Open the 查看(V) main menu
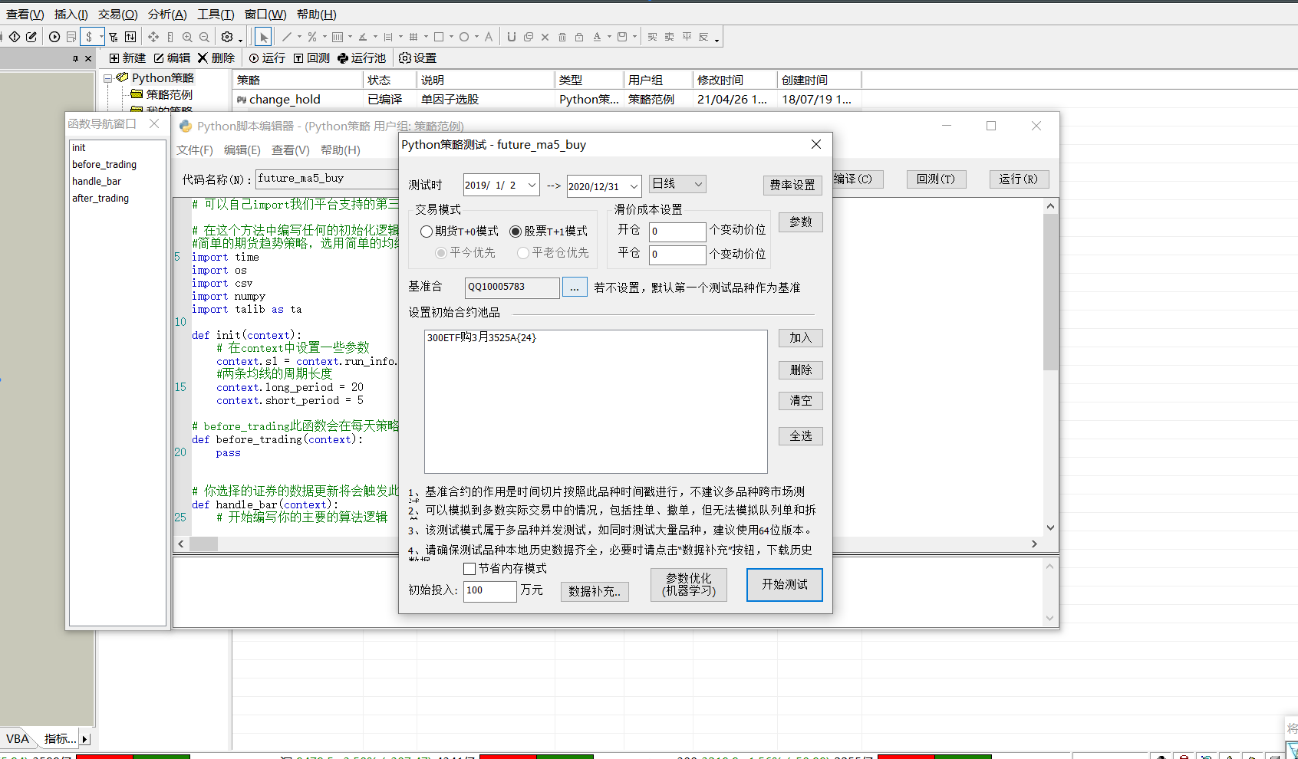 [x=25, y=15]
